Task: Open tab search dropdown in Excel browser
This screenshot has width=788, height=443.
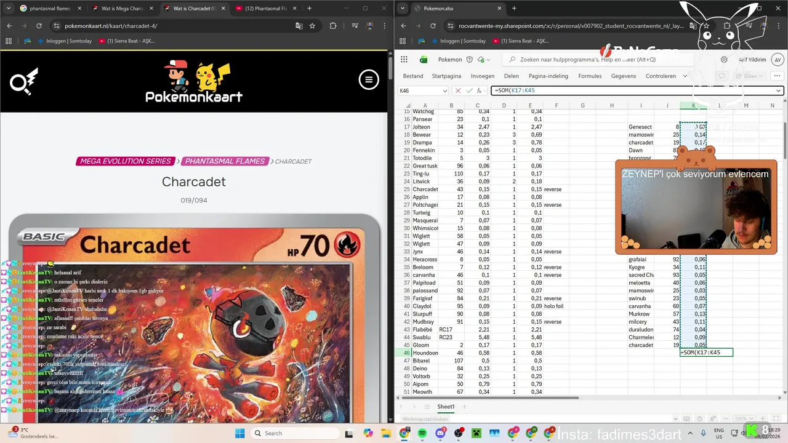Action: coord(403,8)
